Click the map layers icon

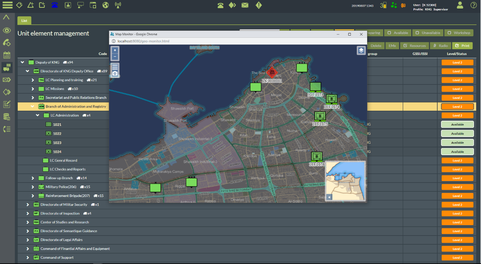pos(361,50)
